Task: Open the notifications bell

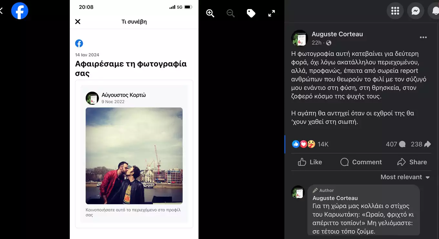Action: coord(435,11)
